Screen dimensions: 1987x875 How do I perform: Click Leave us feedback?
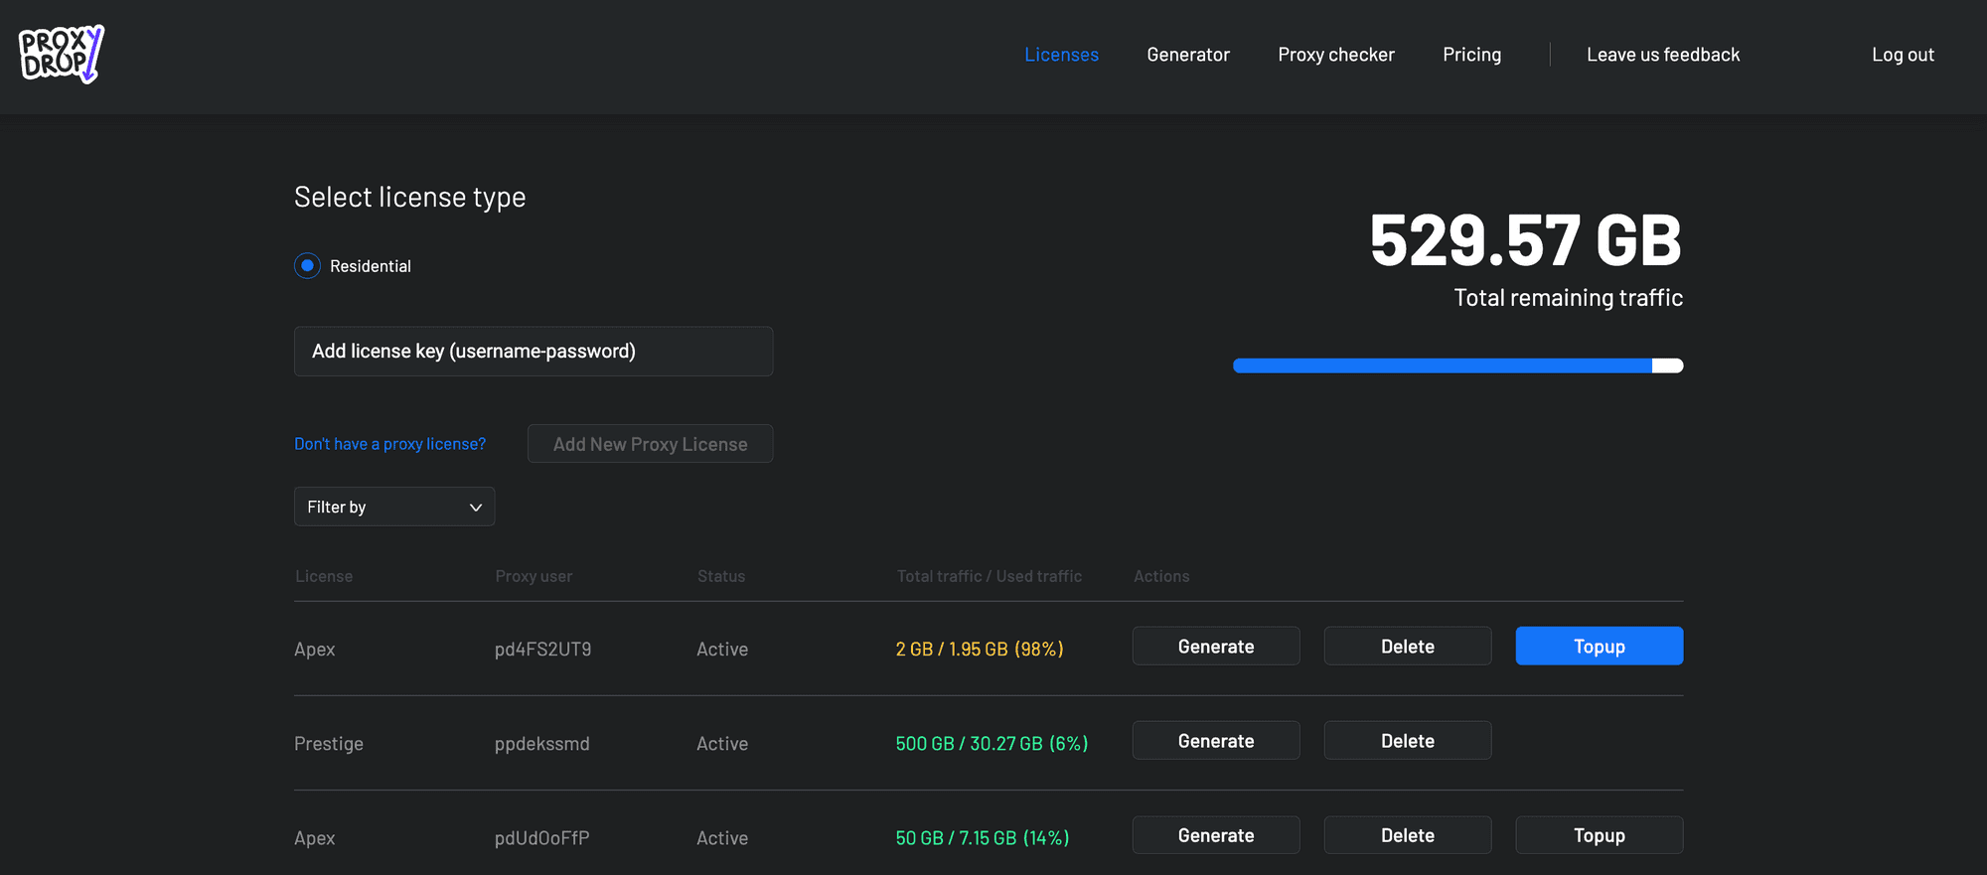point(1663,55)
